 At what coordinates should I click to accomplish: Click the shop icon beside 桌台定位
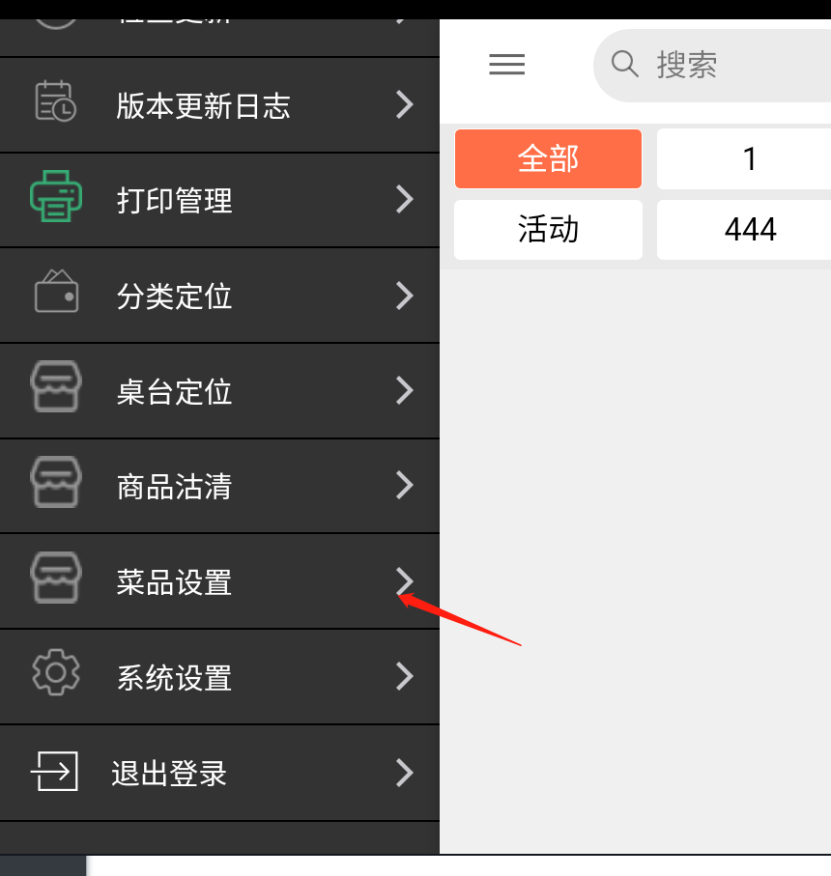[x=56, y=386]
